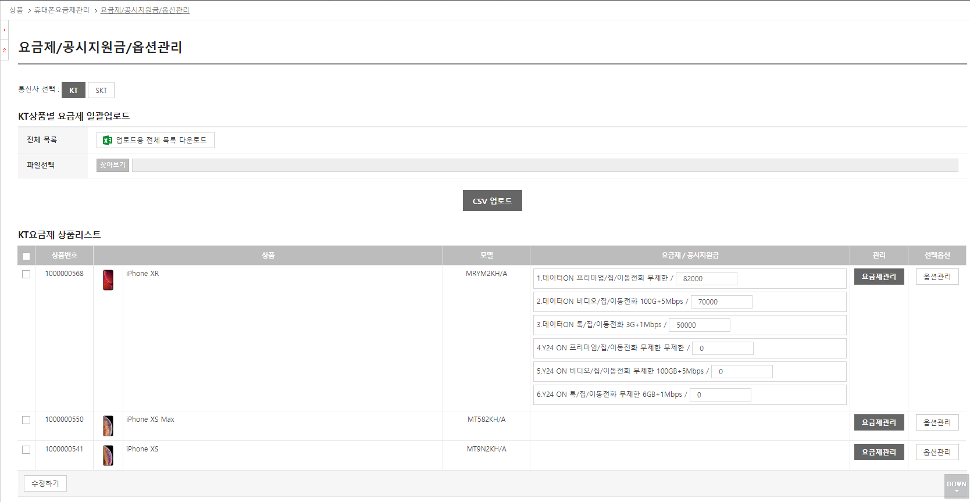Click the Excel icon on download button
The image size is (970, 502).
(107, 140)
